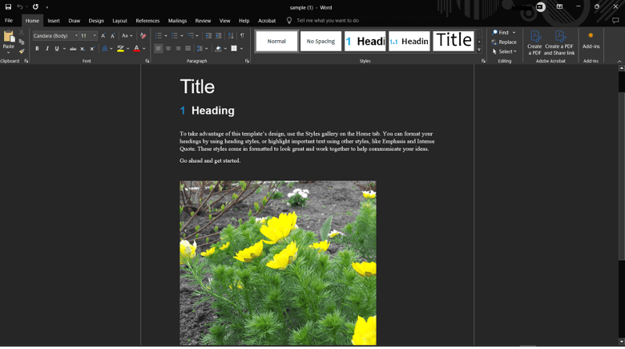
Task: Open Paste options dropdown arrow
Action: pyautogui.click(x=9, y=52)
